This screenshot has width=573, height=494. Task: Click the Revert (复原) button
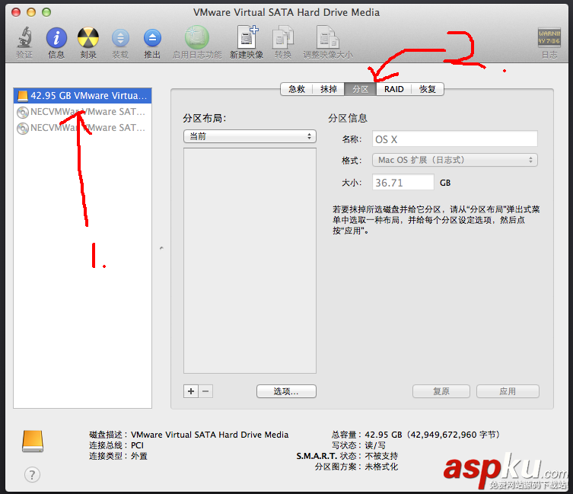(441, 391)
